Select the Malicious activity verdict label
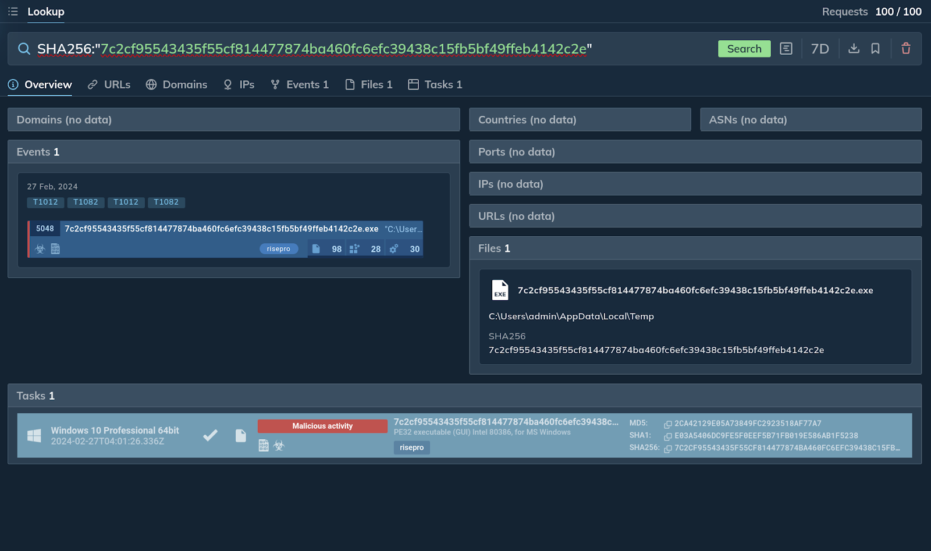 click(322, 426)
